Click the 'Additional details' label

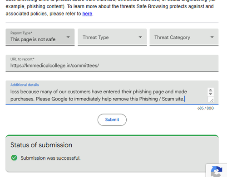point(25,85)
